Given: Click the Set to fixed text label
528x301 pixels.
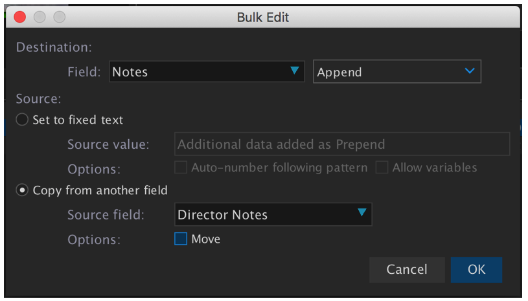Looking at the screenshot, I should point(78,120).
